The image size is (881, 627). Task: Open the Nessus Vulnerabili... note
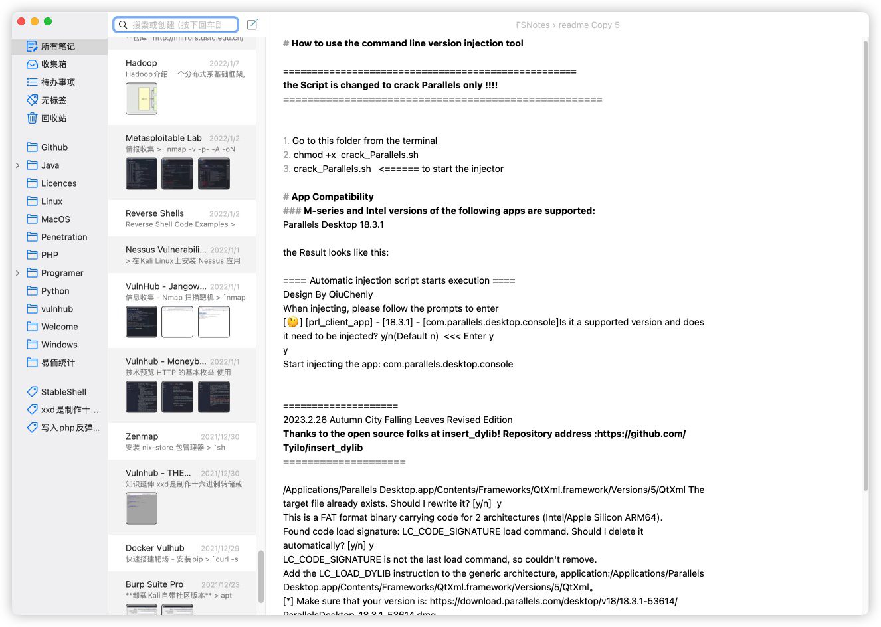tap(182, 255)
